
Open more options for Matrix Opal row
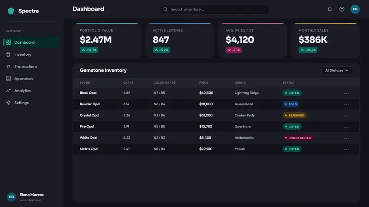tap(346, 149)
